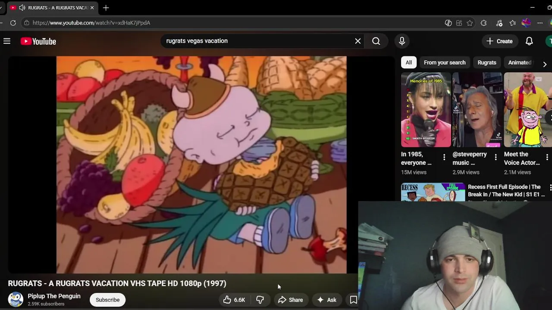Open the Copilot icon in address bar
Screen dimensions: 552x310
tap(448, 23)
